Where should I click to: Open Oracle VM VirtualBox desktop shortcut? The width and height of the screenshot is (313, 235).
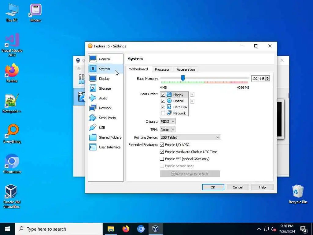pyautogui.click(x=12, y=196)
